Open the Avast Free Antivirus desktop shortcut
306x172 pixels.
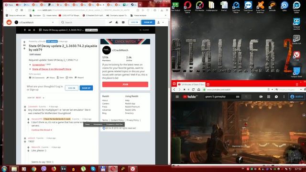point(260,7)
